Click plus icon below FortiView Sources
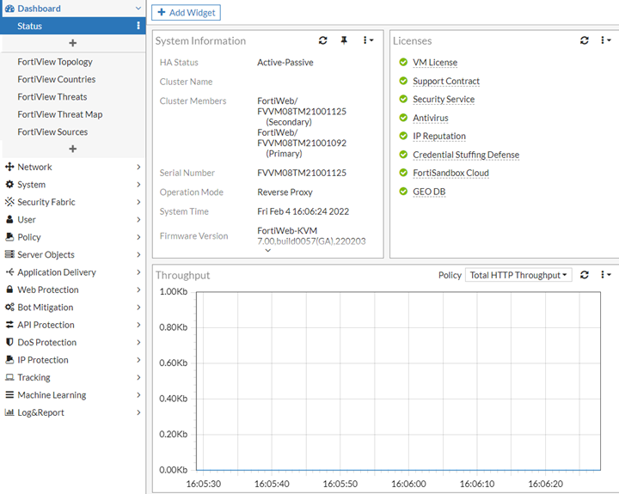This screenshot has height=494, width=619. 72,149
